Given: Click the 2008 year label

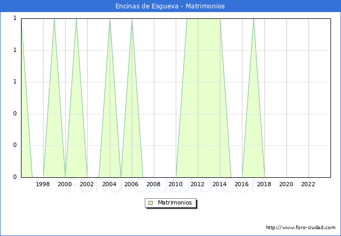Looking at the screenshot, I should [x=154, y=184].
